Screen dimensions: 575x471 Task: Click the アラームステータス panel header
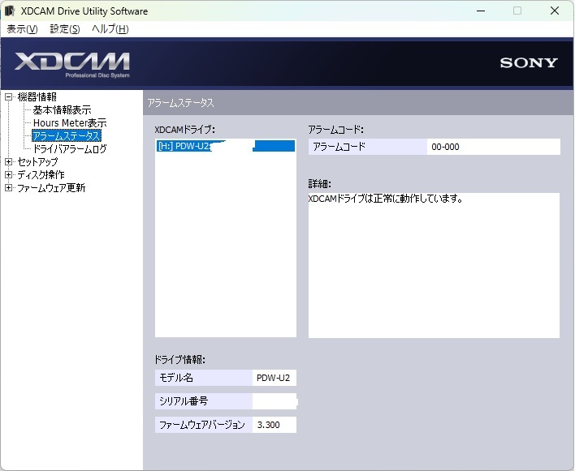[x=358, y=103]
